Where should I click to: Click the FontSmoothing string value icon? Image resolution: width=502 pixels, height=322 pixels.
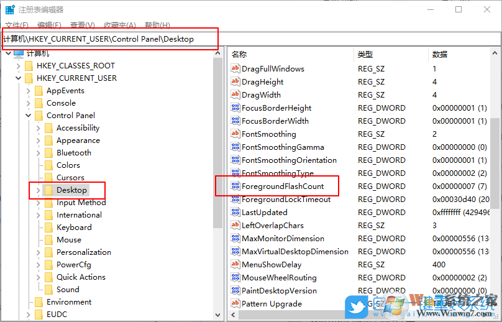point(235,134)
